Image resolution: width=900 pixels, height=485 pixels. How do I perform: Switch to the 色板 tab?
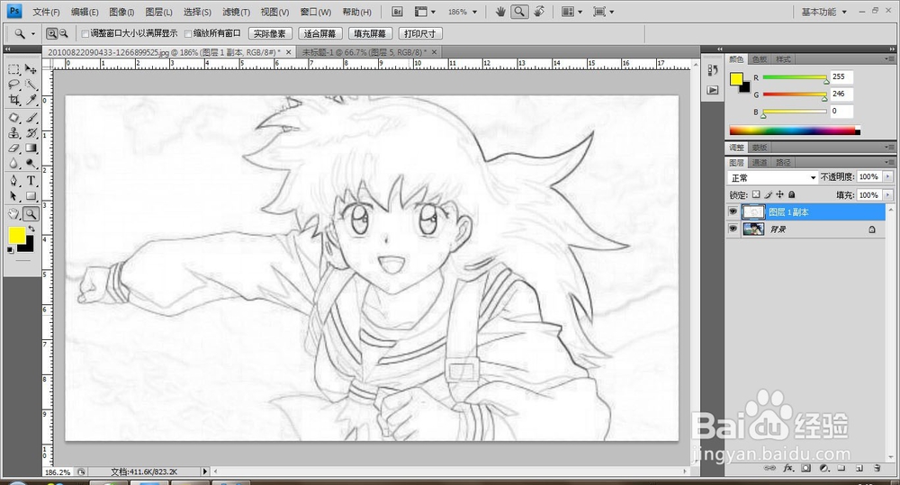point(760,59)
